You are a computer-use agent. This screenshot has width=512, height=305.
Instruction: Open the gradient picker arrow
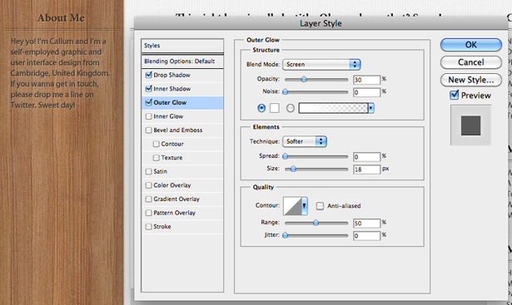(371, 108)
